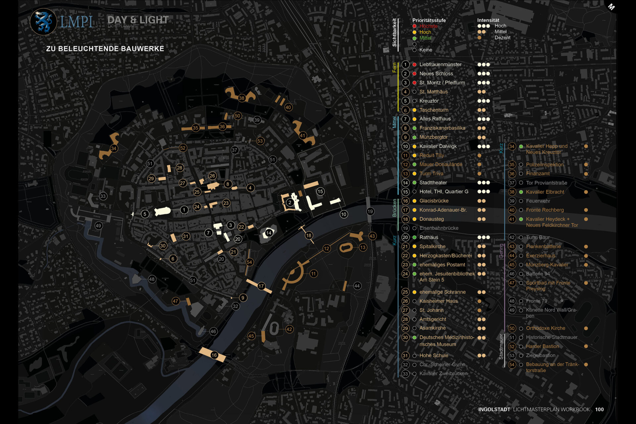Image resolution: width=636 pixels, height=424 pixels.
Task: Select map marker 2 at Neues Schloss
Action: pyautogui.click(x=290, y=202)
